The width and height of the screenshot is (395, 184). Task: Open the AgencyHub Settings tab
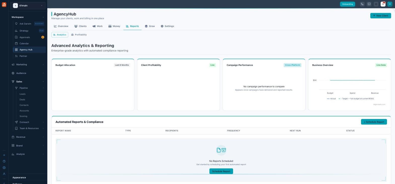(167, 26)
